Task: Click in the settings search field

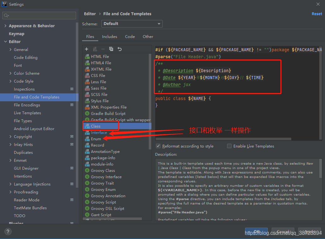Action: click(39, 16)
